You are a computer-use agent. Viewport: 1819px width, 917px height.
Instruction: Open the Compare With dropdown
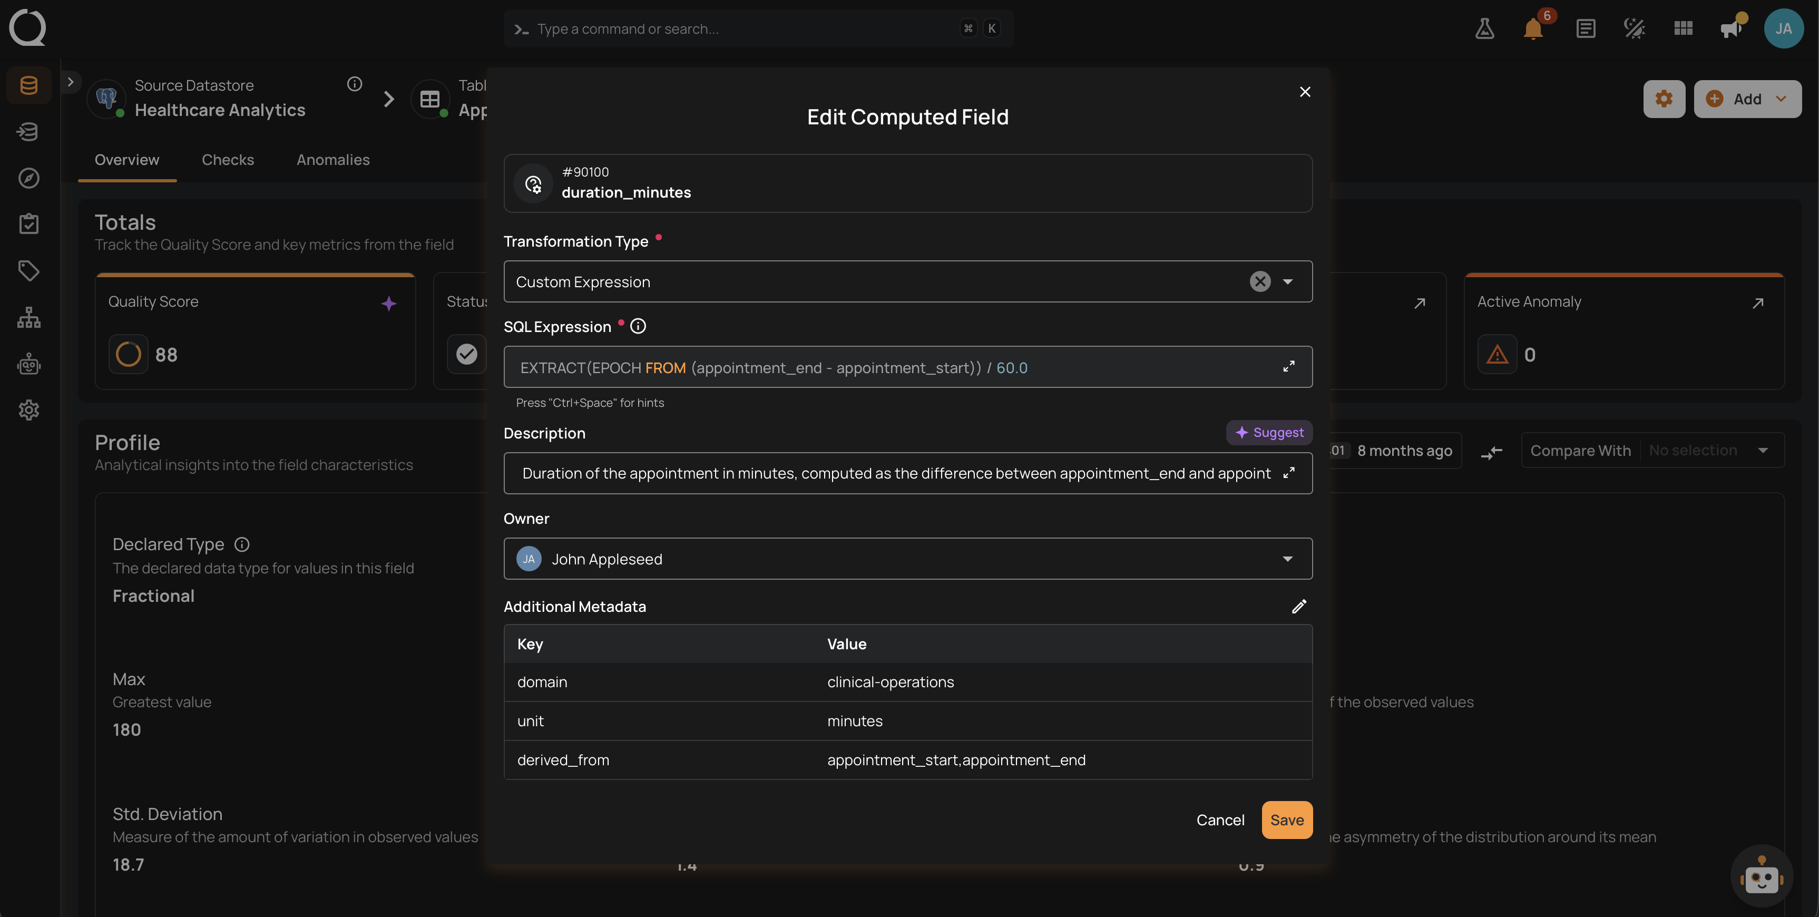(1652, 451)
